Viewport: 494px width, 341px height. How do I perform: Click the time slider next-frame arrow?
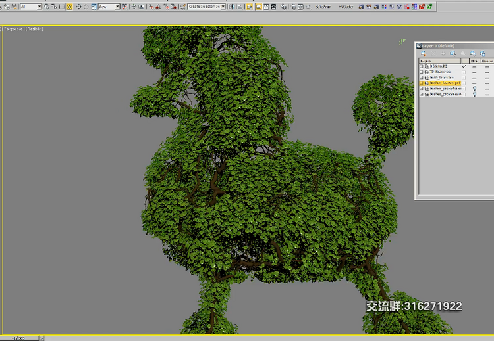tap(41, 338)
